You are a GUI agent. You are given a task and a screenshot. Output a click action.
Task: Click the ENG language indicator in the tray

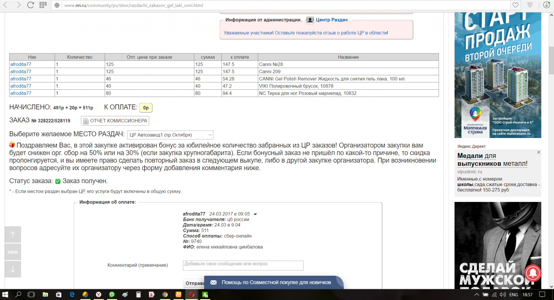(514, 295)
